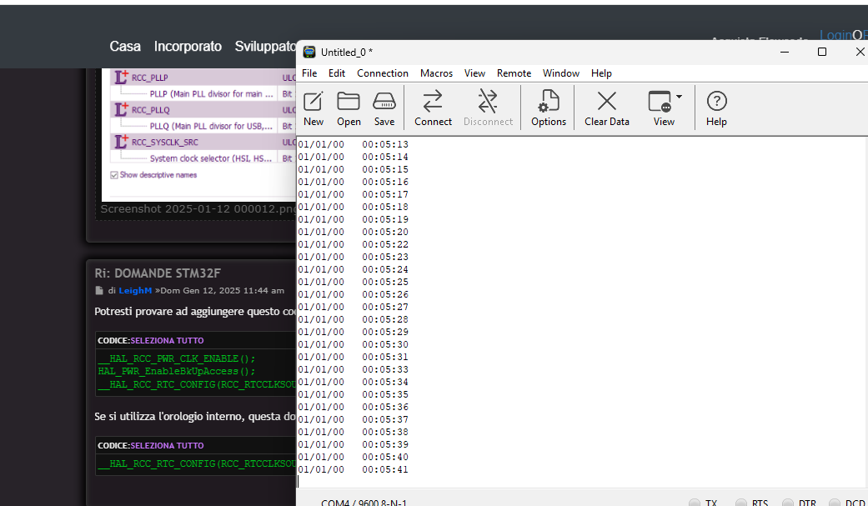Click the HAL_PWR_EnableBkUpAccess(); code line
This screenshot has height=506, width=868.
coord(177,372)
